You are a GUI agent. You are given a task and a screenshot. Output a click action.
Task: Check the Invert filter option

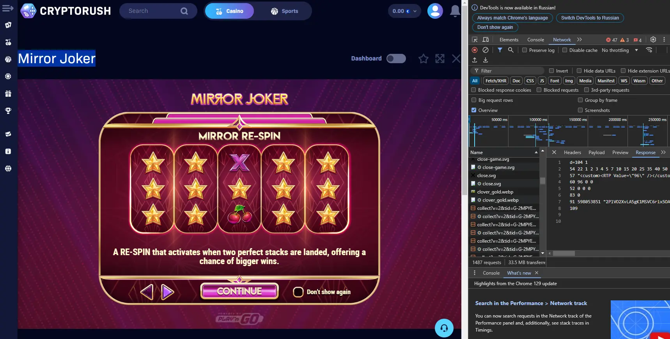click(x=551, y=71)
